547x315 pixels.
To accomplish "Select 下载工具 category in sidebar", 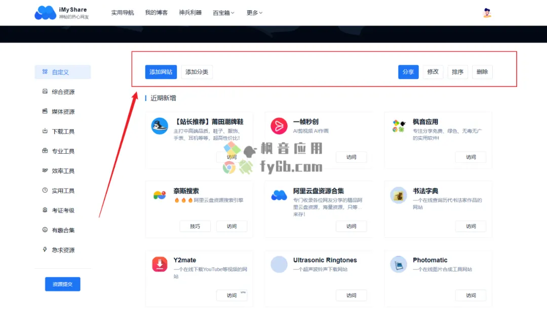I will click(63, 131).
